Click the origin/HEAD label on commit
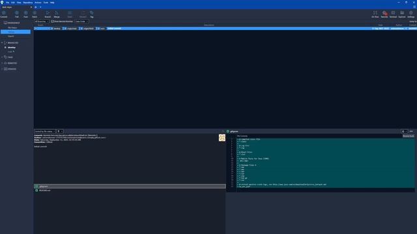This screenshot has width=417, height=234. coord(87,29)
